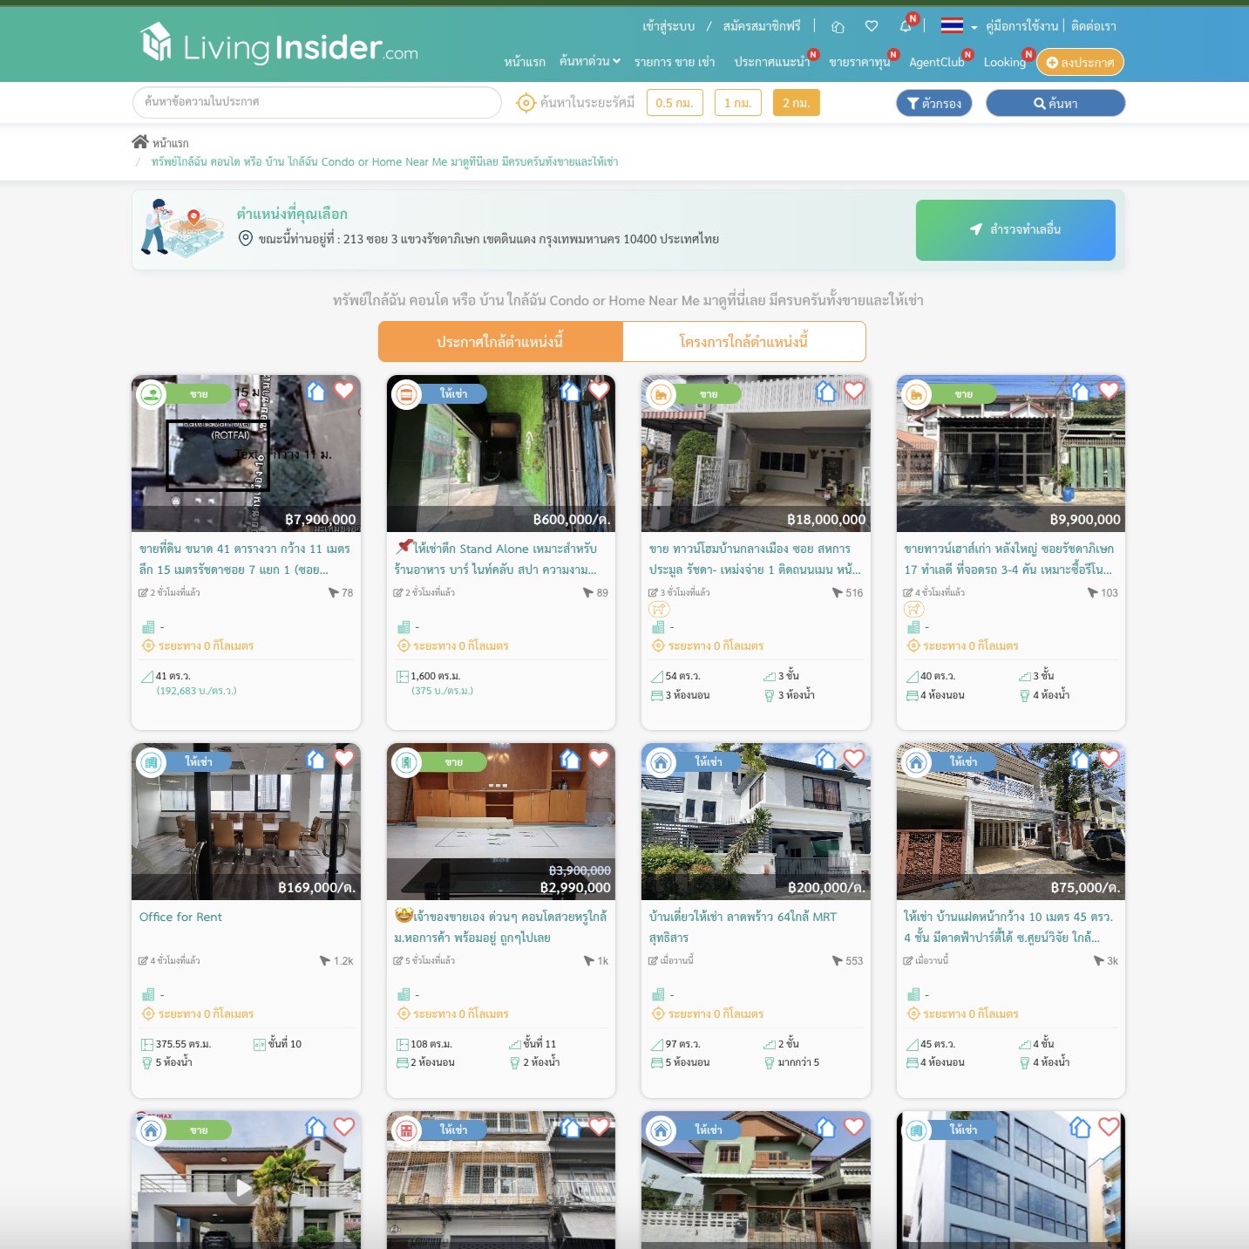The image size is (1249, 1249).
Task: Favorite the ฿9,900,000 townhouse listing heart
Action: click(x=1109, y=391)
